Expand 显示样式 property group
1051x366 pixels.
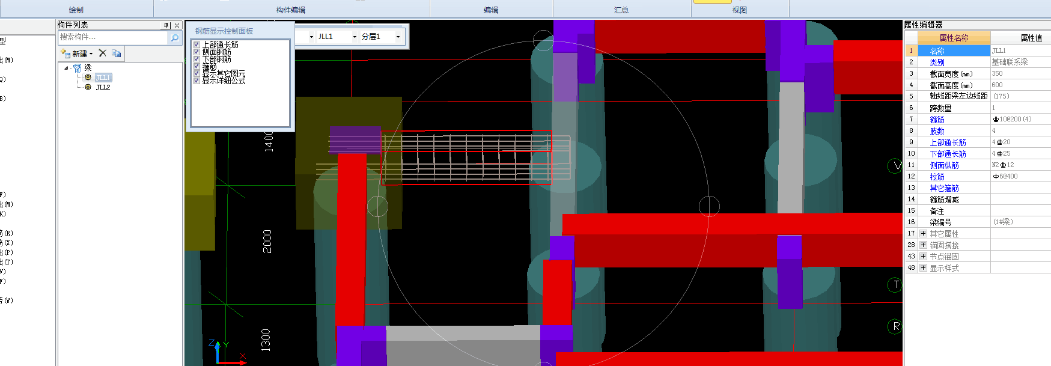[923, 267]
